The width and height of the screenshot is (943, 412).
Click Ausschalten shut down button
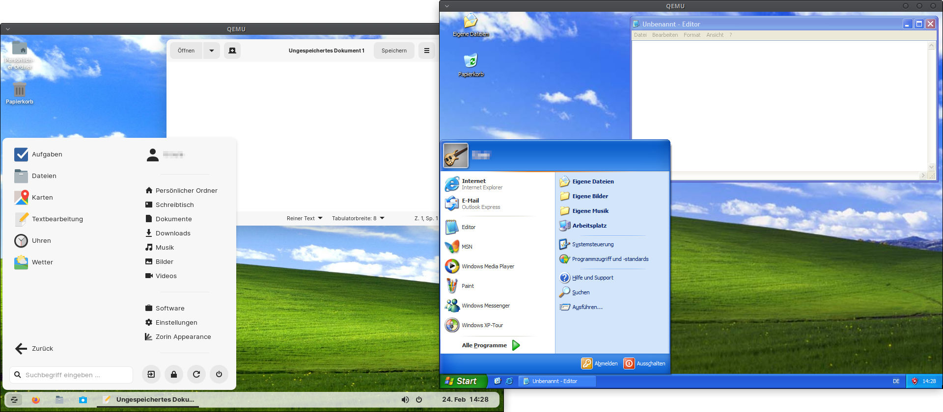point(644,363)
